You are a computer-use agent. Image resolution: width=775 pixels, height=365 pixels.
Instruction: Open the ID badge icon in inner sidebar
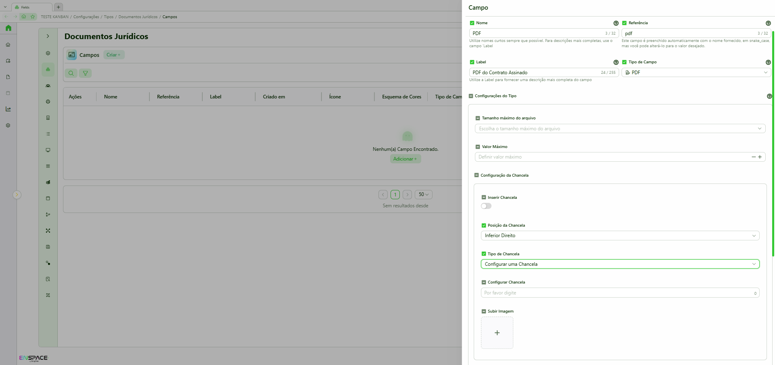[x=48, y=118]
